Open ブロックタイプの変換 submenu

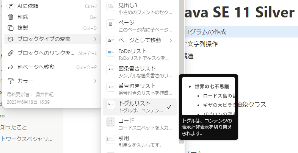pyautogui.click(x=52, y=39)
